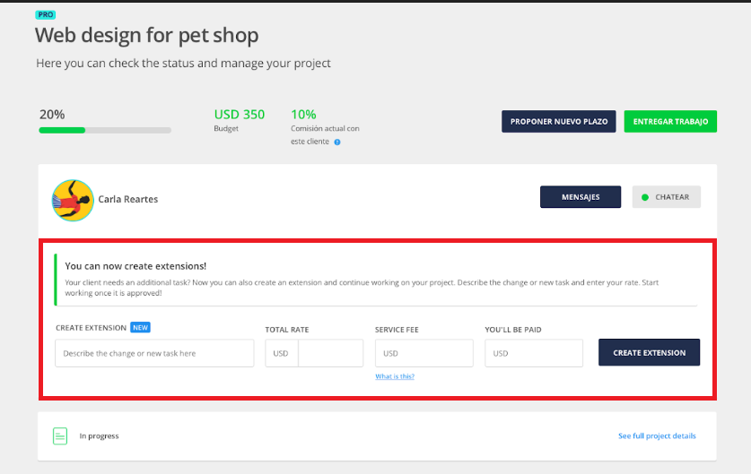Follow the See full project details link
The width and height of the screenshot is (751, 474).
tap(657, 436)
